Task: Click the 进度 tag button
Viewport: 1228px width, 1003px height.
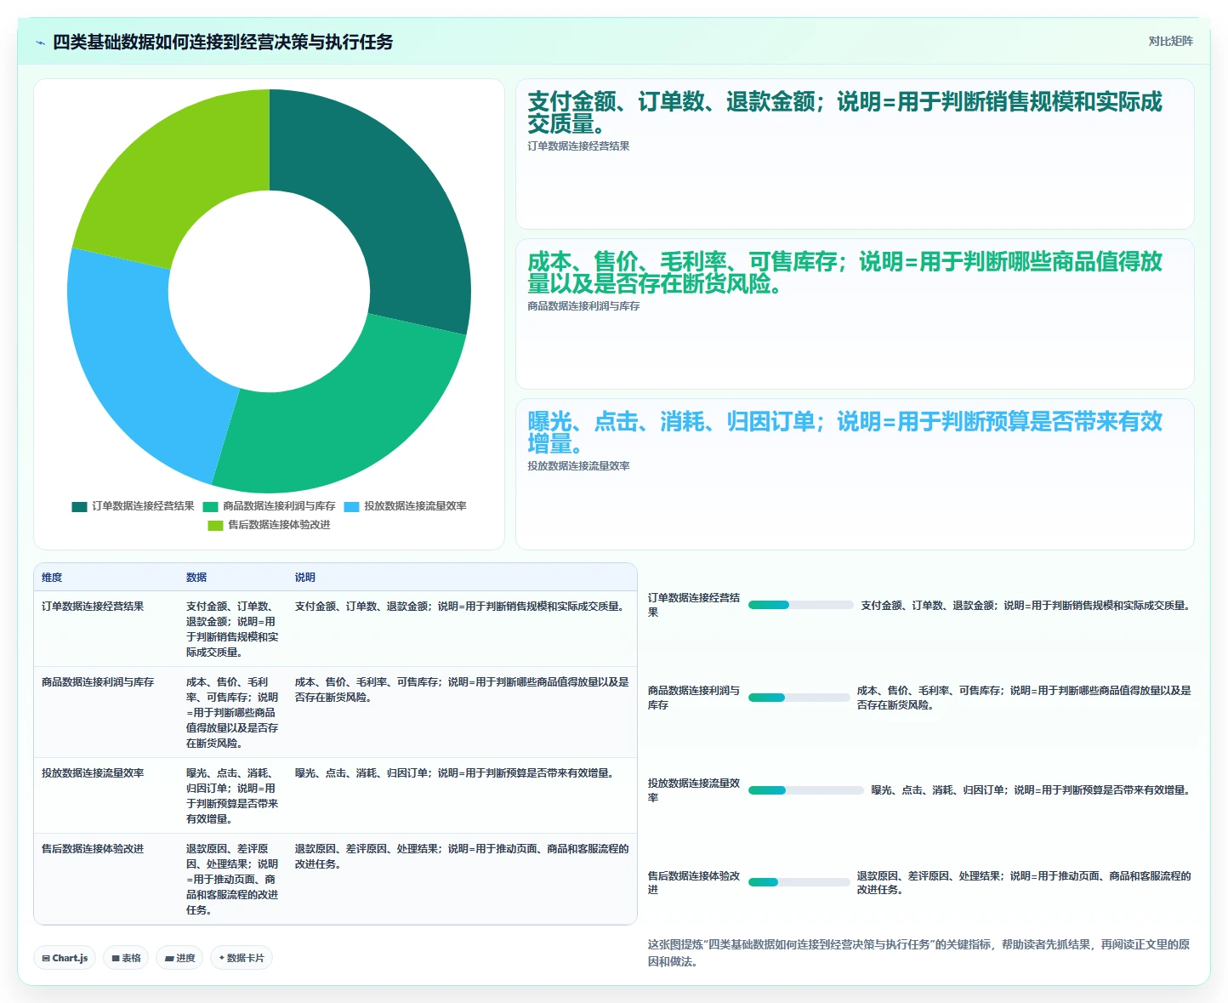Action: tap(179, 958)
